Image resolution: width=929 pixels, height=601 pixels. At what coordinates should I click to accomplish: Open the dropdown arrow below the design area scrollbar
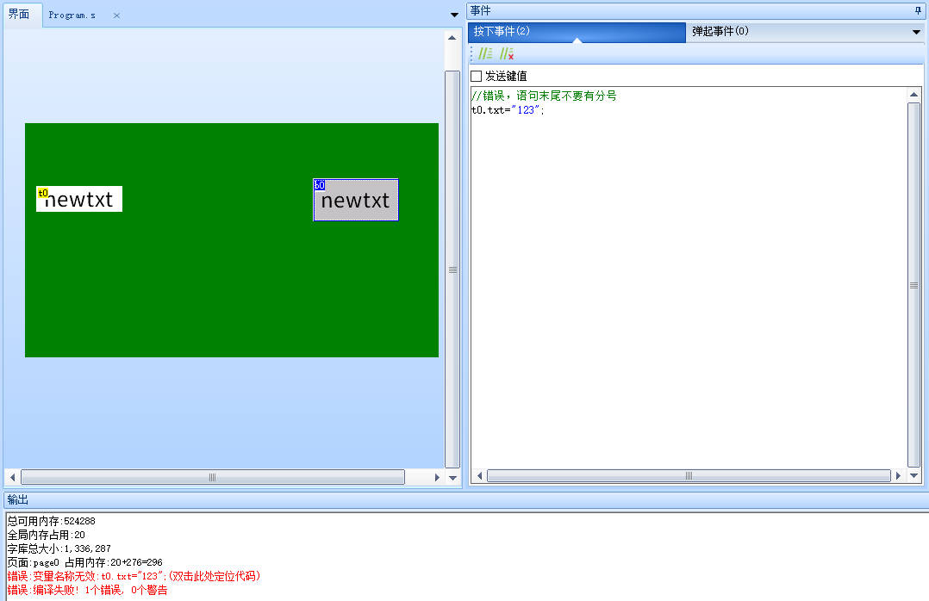pos(453,477)
